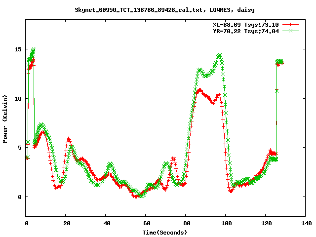This screenshot has width=316, height=237.
Task: Click the 10 tick label on power axis
Action: coord(18,99)
